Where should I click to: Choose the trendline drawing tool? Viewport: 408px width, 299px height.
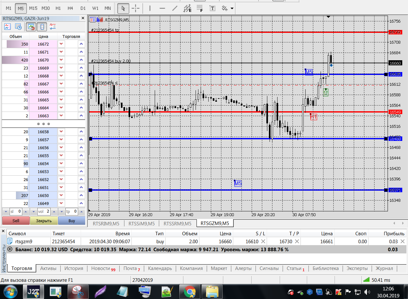click(x=174, y=8)
